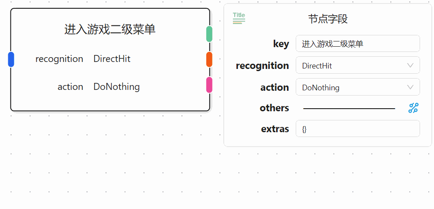Image resolution: width=434 pixels, height=209 pixels.
Task: Click the 节点字段 panel heading
Action: coord(328,19)
